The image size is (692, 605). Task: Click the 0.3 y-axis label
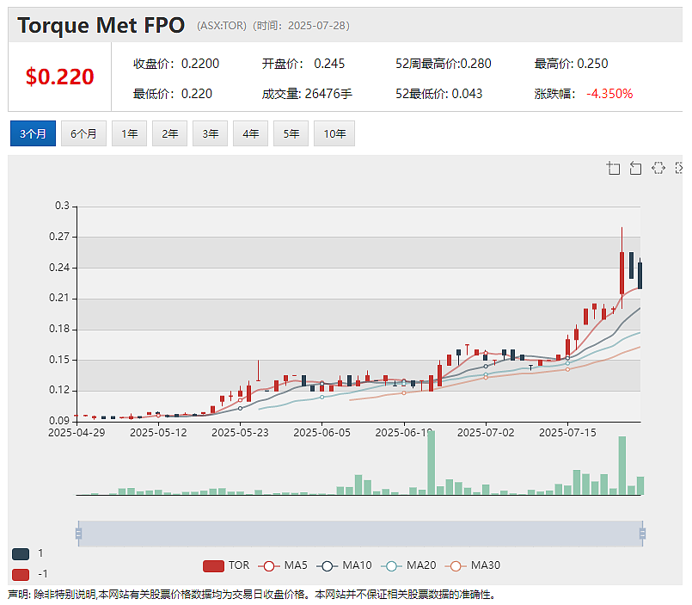click(x=62, y=206)
